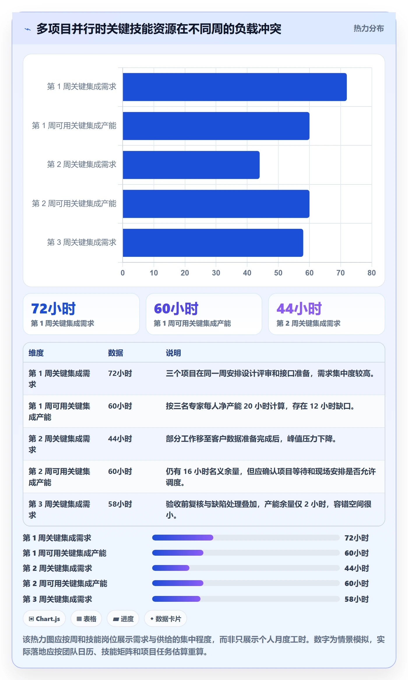Image resolution: width=408 pixels, height=680 pixels.
Task: Click the text 三个项目在同一周安排设计评审和接口准备
Action: 238,373
